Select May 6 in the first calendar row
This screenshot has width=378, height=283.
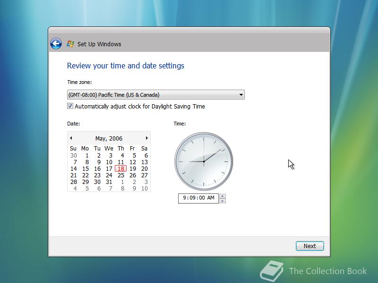[146, 156]
